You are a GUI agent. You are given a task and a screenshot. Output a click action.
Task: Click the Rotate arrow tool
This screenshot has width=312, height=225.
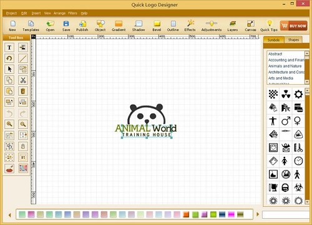click(x=9, y=59)
